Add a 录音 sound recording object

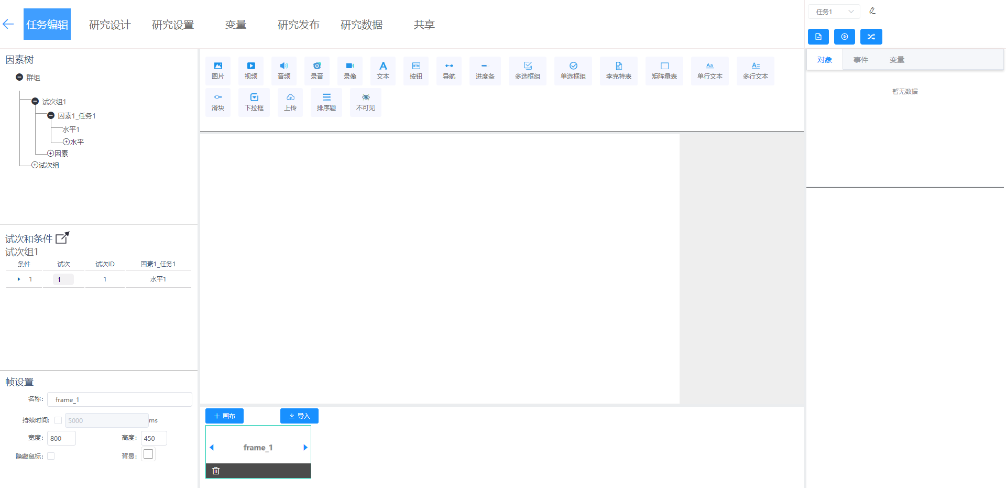pyautogui.click(x=317, y=71)
